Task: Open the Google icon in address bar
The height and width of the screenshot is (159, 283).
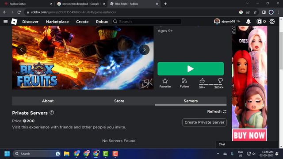Action: (241, 12)
